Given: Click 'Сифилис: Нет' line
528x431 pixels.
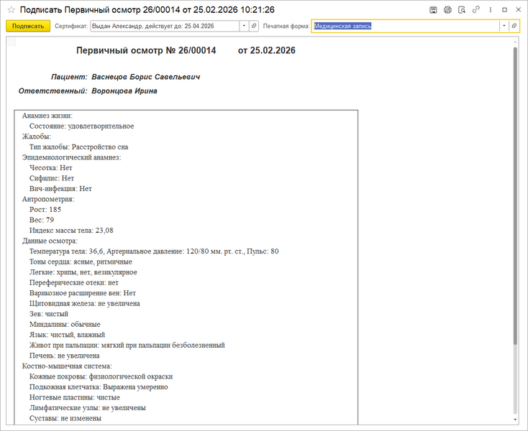Looking at the screenshot, I should 52,178.
